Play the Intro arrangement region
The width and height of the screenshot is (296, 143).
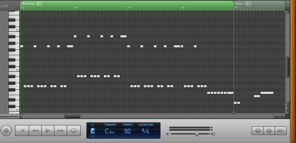[x=248, y=3]
